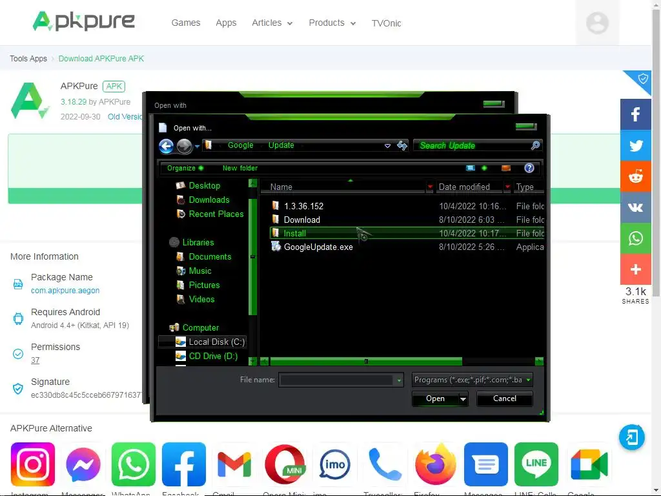Open the Apps page on APKPure
The width and height of the screenshot is (661, 496).
click(x=226, y=23)
